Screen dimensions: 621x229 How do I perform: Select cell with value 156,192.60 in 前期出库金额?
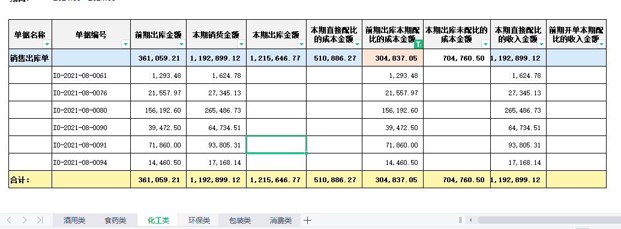(158, 110)
